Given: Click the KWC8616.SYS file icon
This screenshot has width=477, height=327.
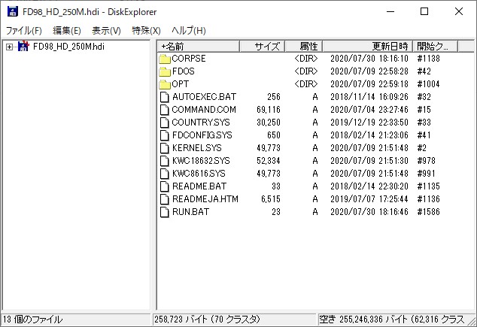Looking at the screenshot, I should coord(165,174).
